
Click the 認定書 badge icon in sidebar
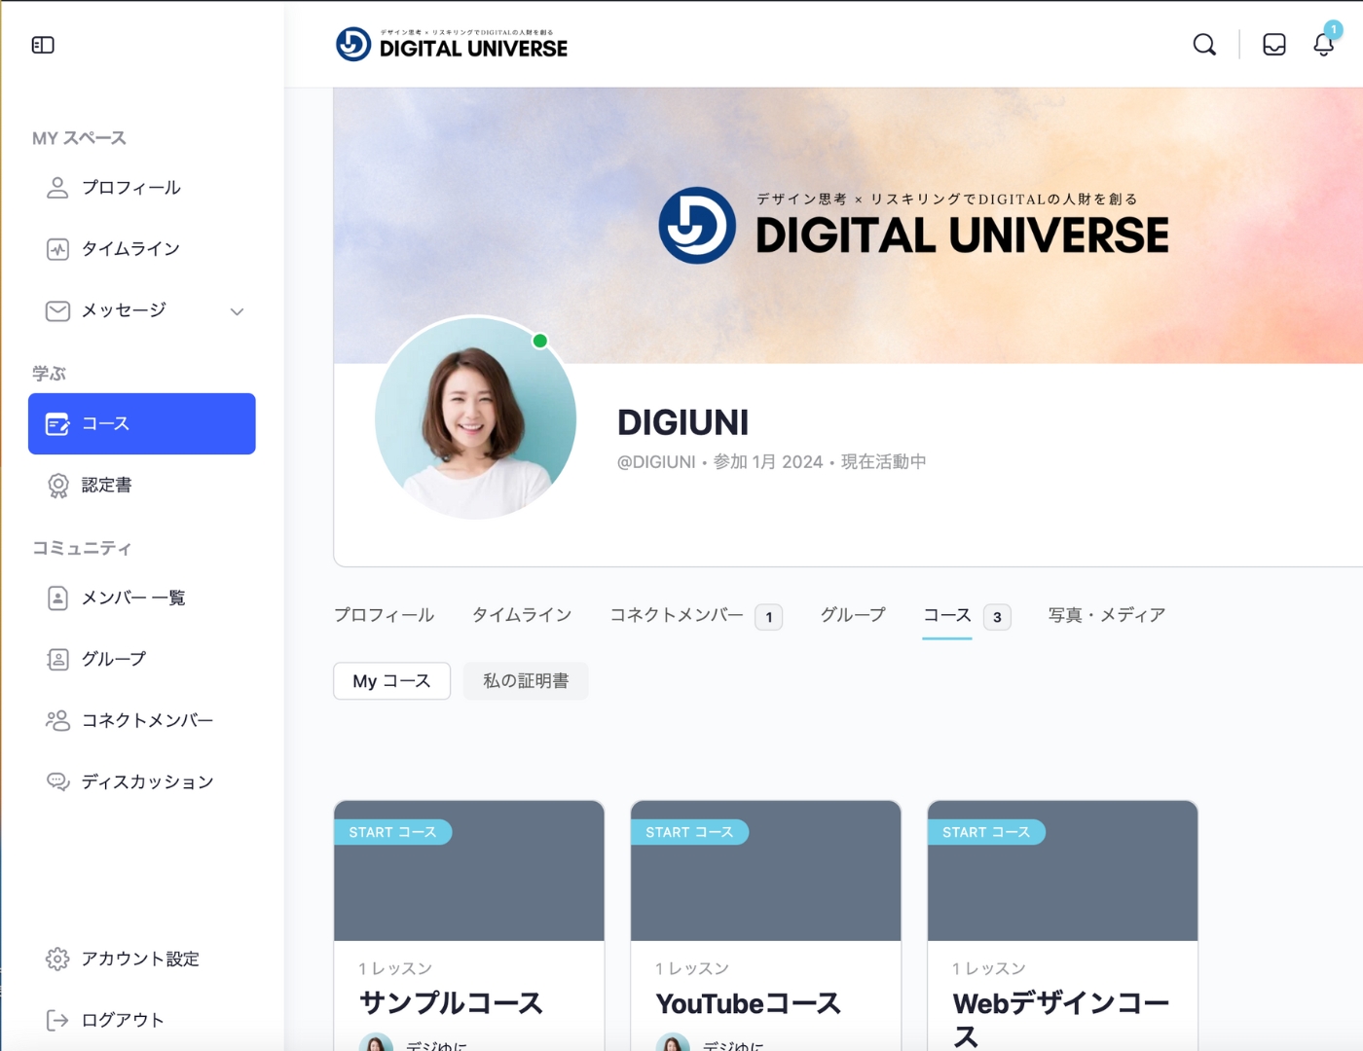coord(58,486)
